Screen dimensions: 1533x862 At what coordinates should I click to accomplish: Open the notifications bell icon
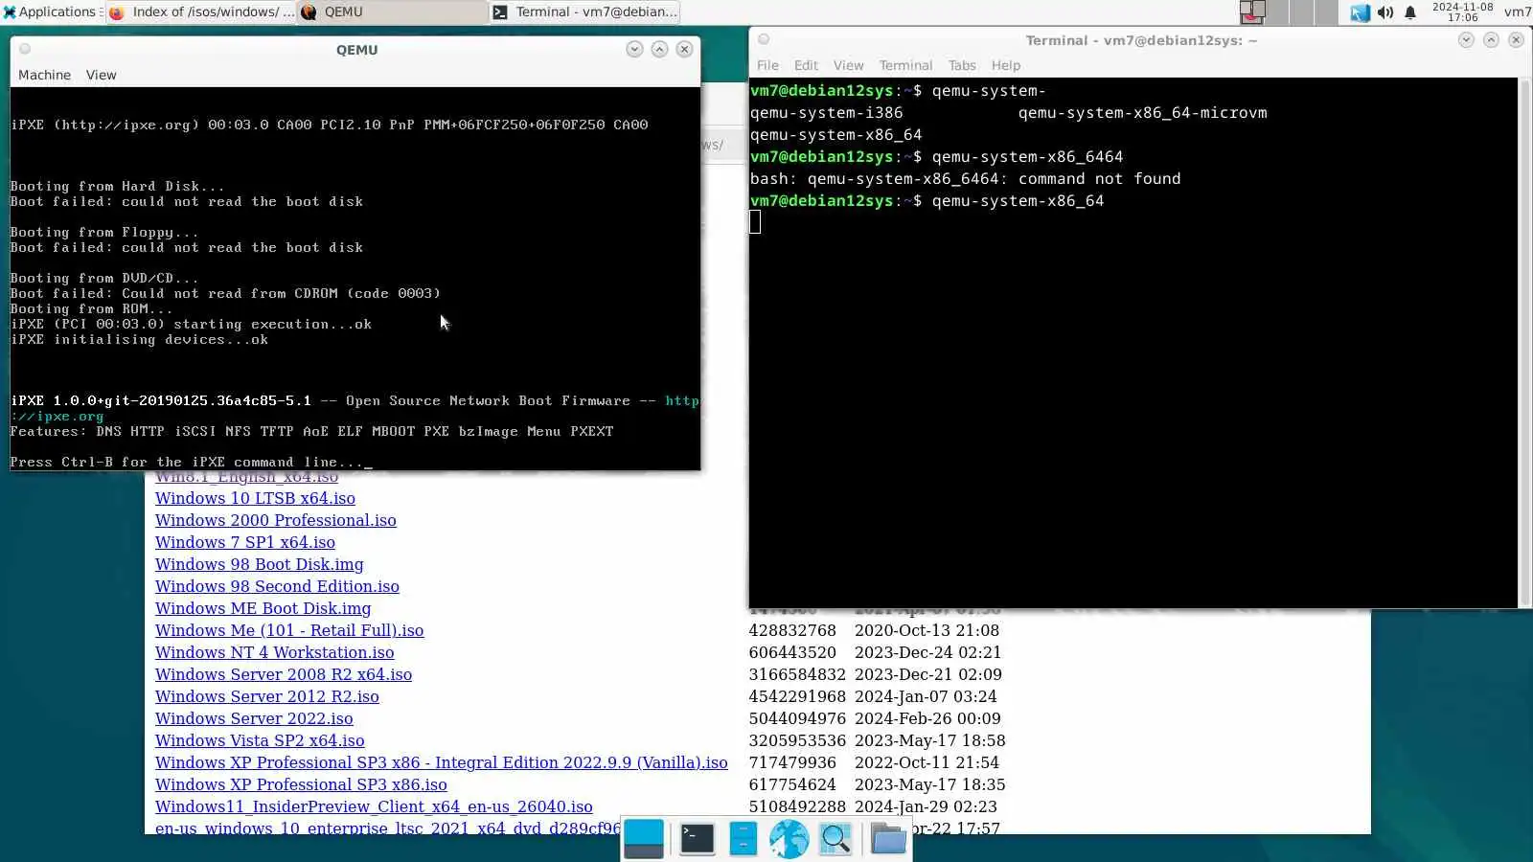[1410, 12]
